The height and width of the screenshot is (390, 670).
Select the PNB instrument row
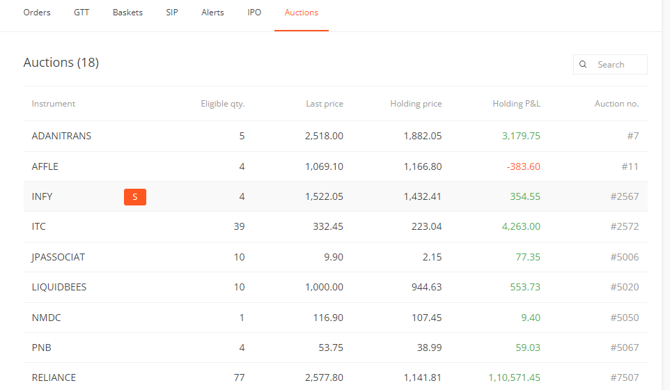click(x=336, y=348)
